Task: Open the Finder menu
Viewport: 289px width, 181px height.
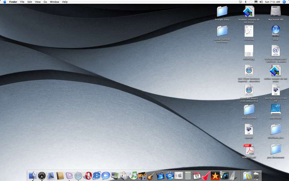Action: [13, 2]
